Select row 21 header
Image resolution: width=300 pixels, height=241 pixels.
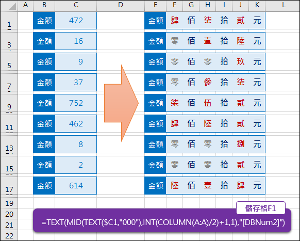[x=9, y=224]
